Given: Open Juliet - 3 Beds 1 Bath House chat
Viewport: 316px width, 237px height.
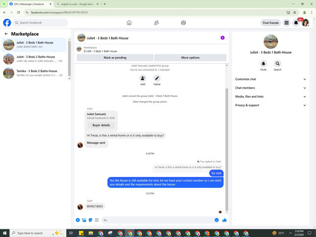Looking at the screenshot, I should click(x=34, y=45).
